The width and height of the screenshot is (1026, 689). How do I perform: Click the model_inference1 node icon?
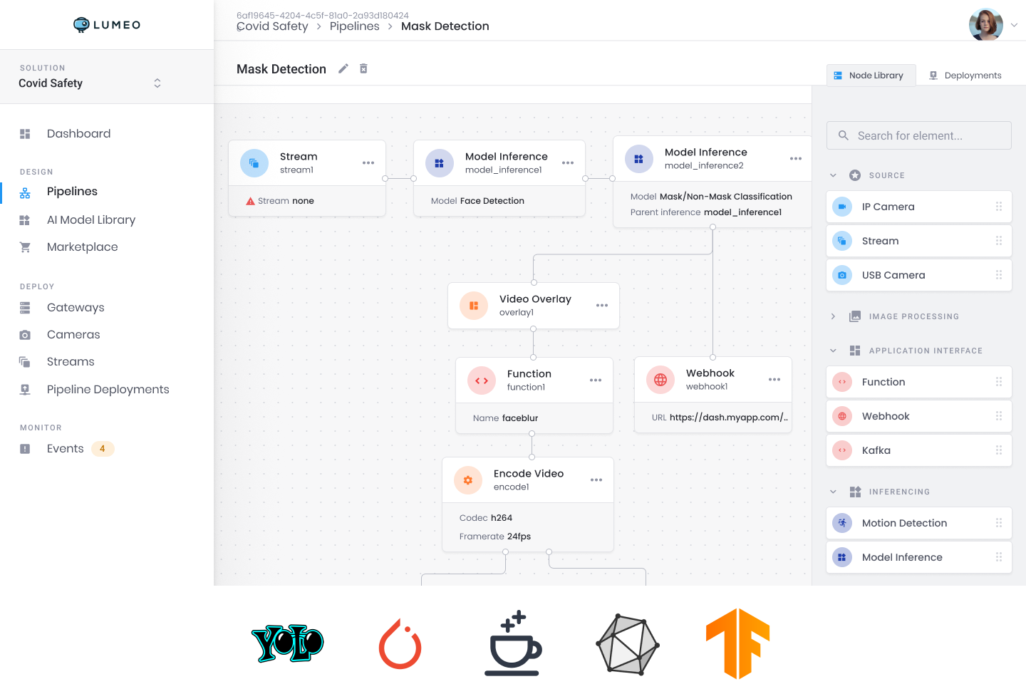click(x=440, y=163)
